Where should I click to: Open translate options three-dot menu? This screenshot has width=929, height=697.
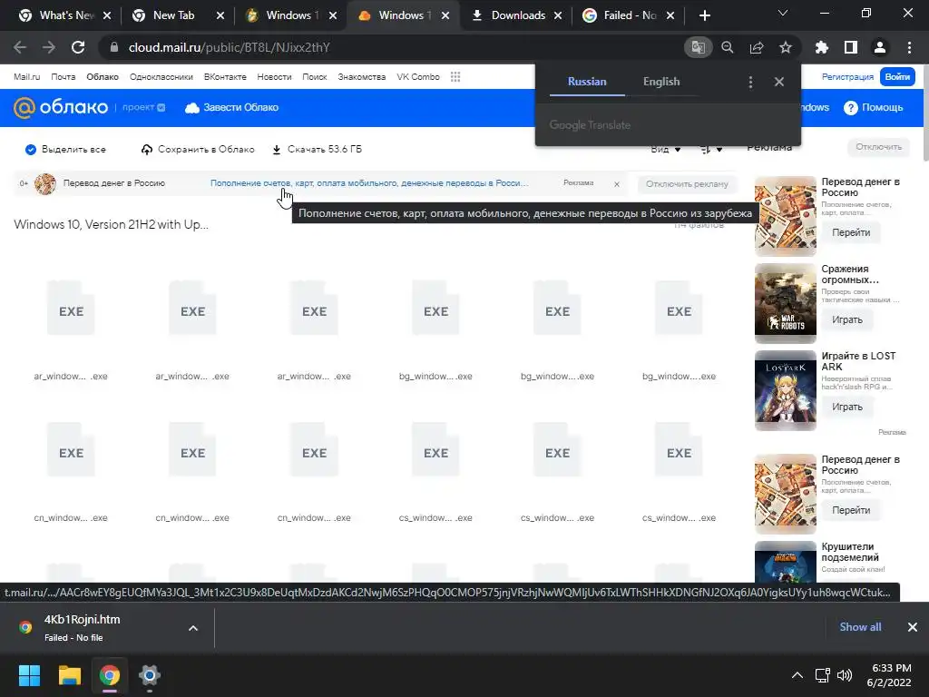tap(750, 82)
